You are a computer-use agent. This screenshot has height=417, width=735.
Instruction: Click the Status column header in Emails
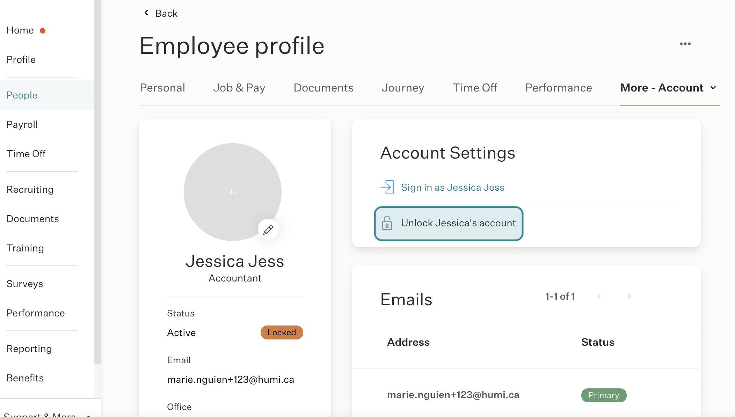(x=598, y=342)
